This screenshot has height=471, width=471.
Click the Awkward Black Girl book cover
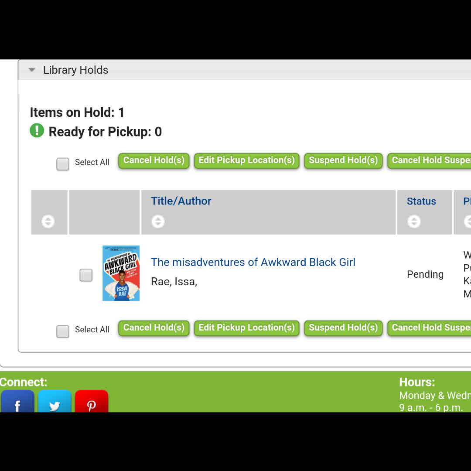(x=121, y=273)
